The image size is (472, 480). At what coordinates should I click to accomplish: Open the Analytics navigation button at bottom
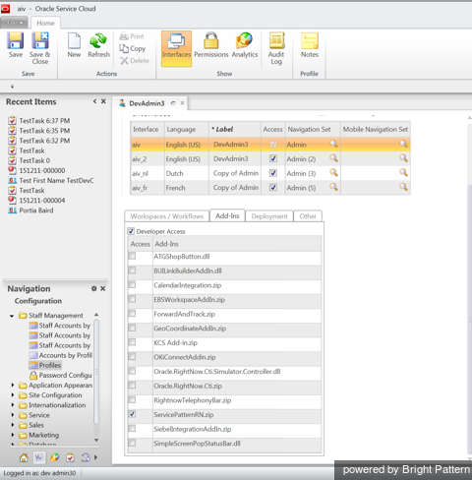(x=55, y=457)
